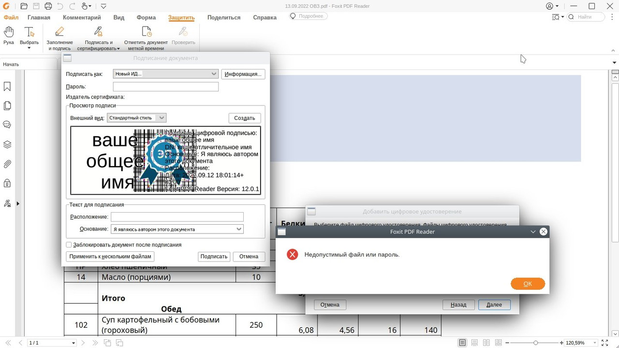The image size is (619, 348).
Task: Select two-page facing view mode
Action: point(486,343)
